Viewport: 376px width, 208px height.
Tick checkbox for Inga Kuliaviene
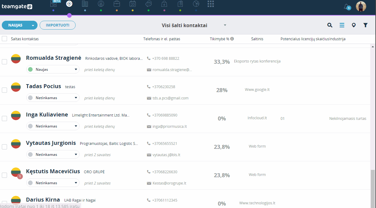click(x=5, y=118)
